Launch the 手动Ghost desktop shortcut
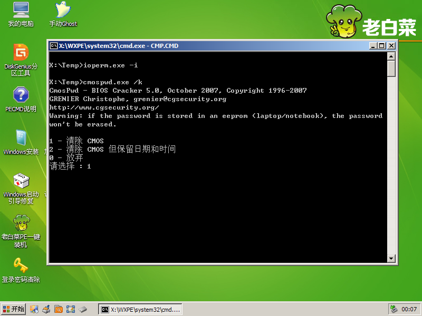The image size is (422, 316). click(x=63, y=15)
